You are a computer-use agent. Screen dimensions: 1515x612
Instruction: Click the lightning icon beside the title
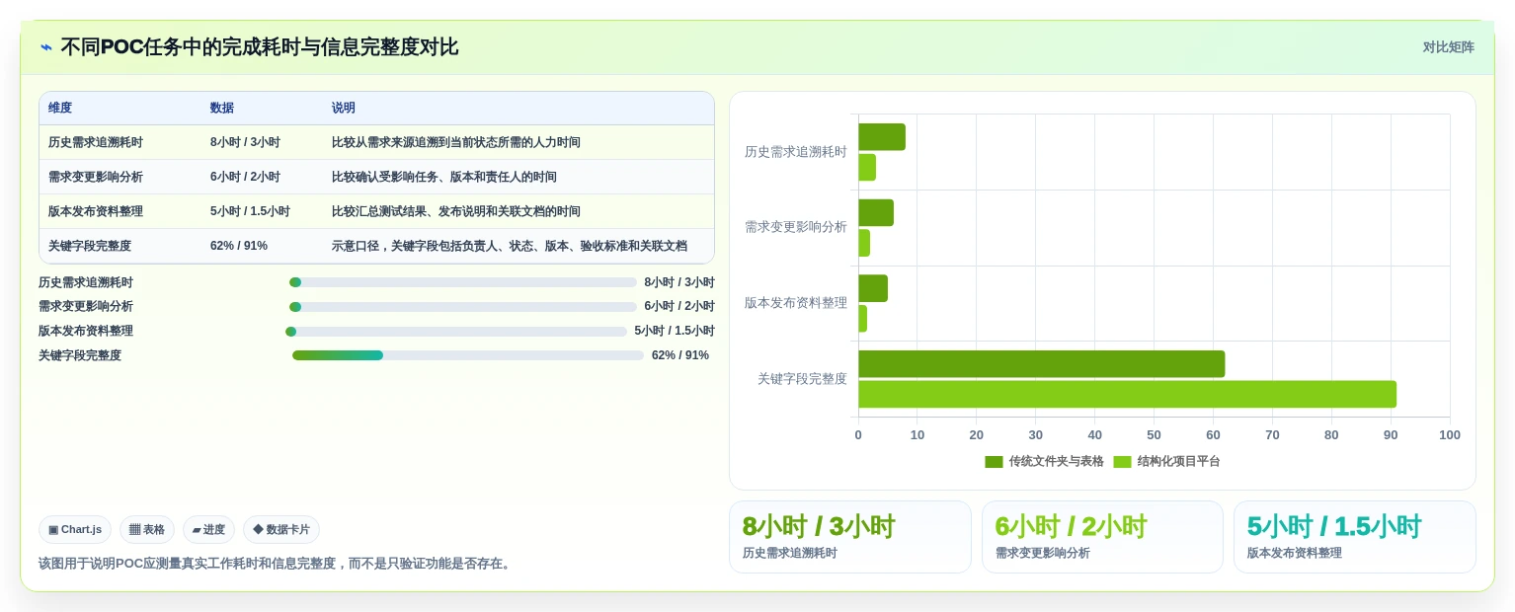pyautogui.click(x=46, y=47)
